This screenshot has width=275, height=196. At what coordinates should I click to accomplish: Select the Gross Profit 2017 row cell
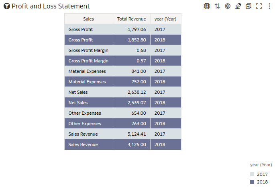(x=89, y=29)
